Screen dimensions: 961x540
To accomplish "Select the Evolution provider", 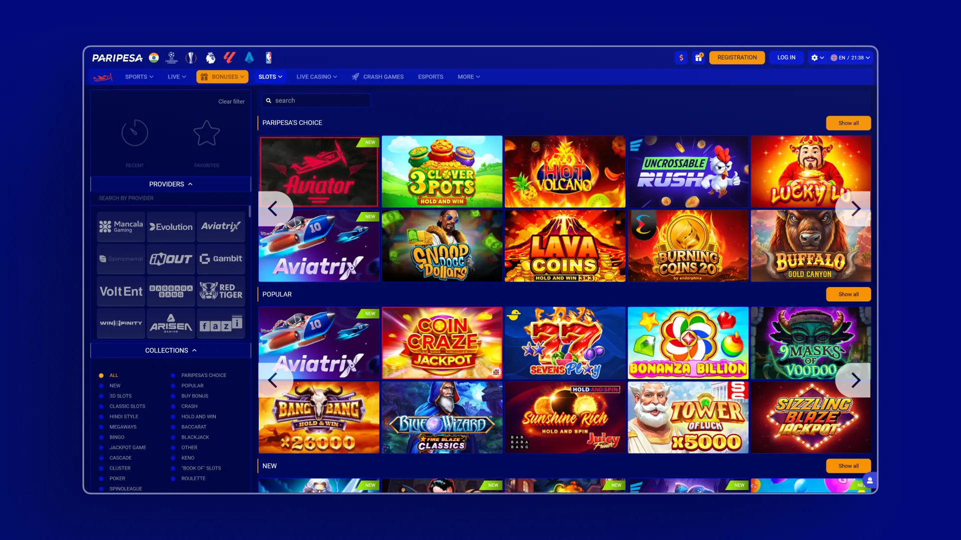I will click(171, 226).
